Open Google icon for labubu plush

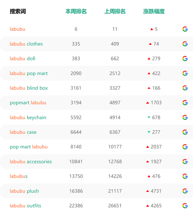pos(185,191)
